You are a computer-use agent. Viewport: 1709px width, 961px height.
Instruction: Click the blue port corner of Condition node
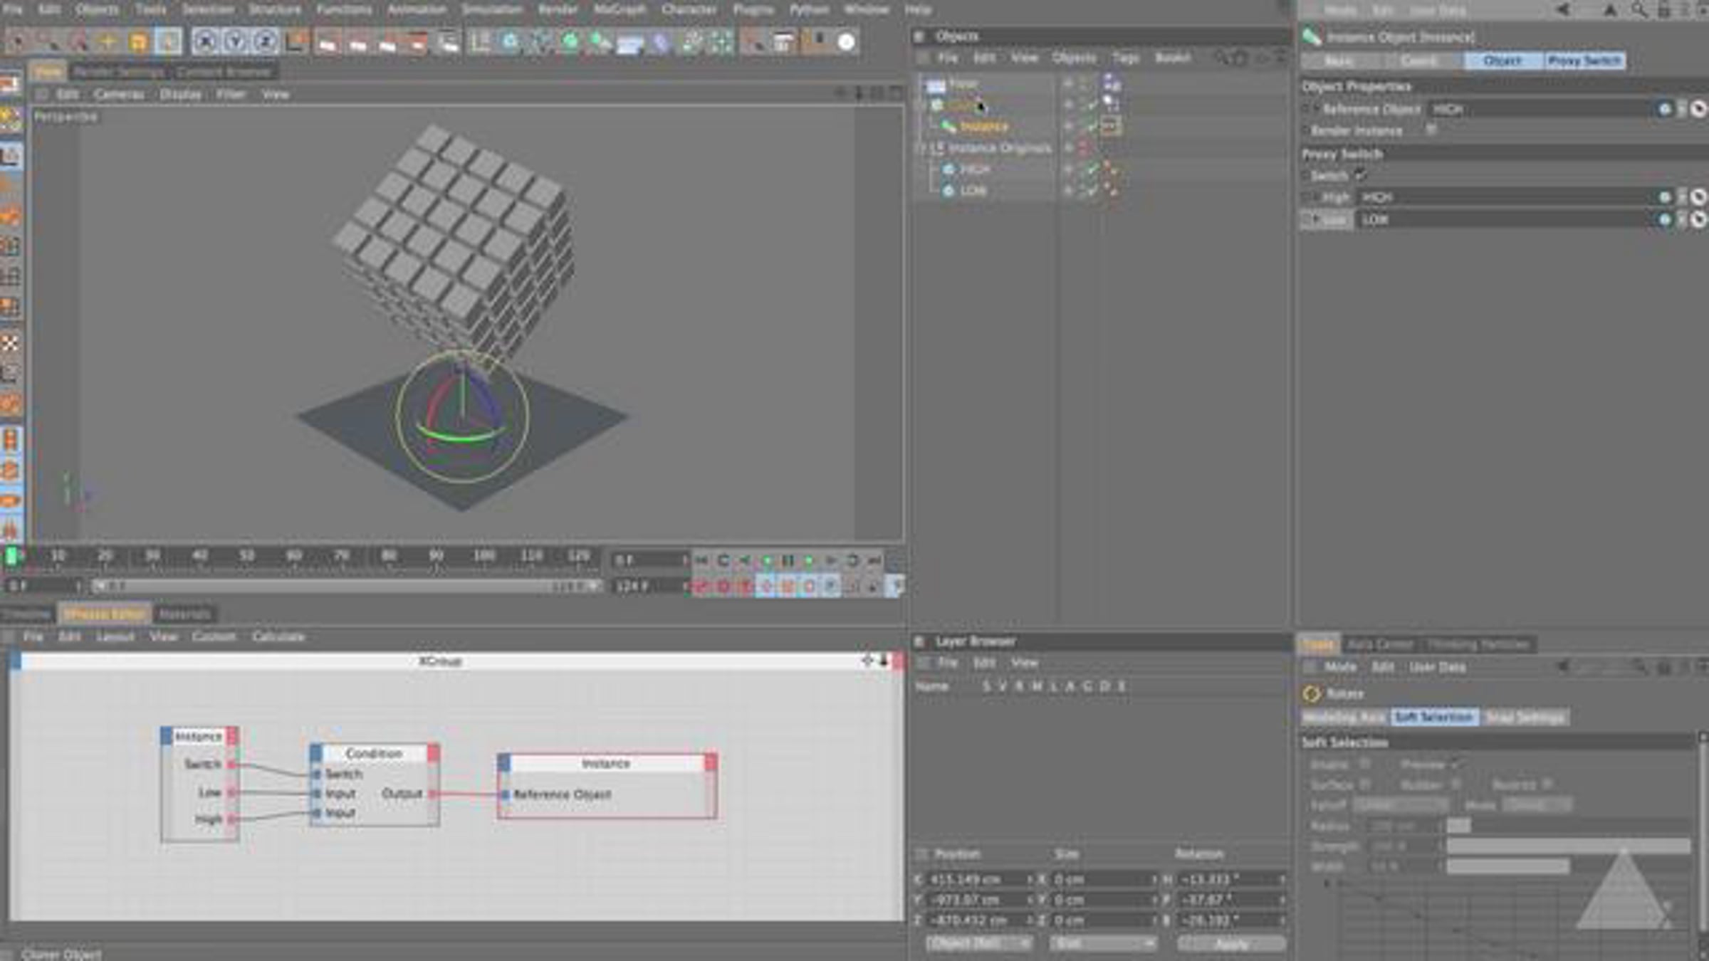tap(316, 753)
